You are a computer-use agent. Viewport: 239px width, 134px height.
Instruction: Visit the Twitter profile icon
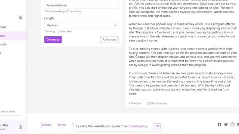tap(226, 124)
